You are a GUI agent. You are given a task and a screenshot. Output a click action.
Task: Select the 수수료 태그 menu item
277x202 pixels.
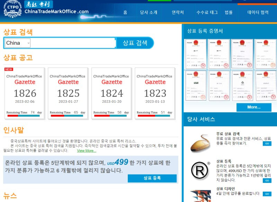click(207, 12)
